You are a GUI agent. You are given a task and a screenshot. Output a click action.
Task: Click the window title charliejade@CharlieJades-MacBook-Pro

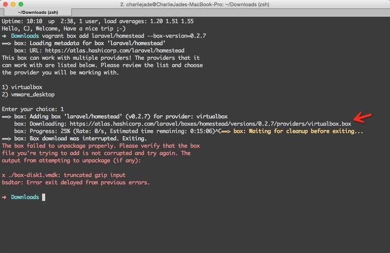(194, 4)
